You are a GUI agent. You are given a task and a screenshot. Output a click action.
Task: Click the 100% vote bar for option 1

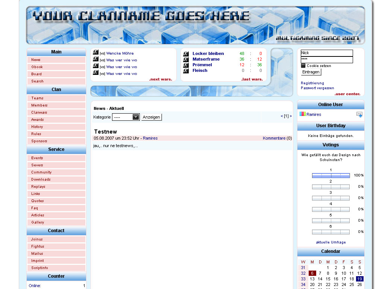pyautogui.click(x=330, y=175)
